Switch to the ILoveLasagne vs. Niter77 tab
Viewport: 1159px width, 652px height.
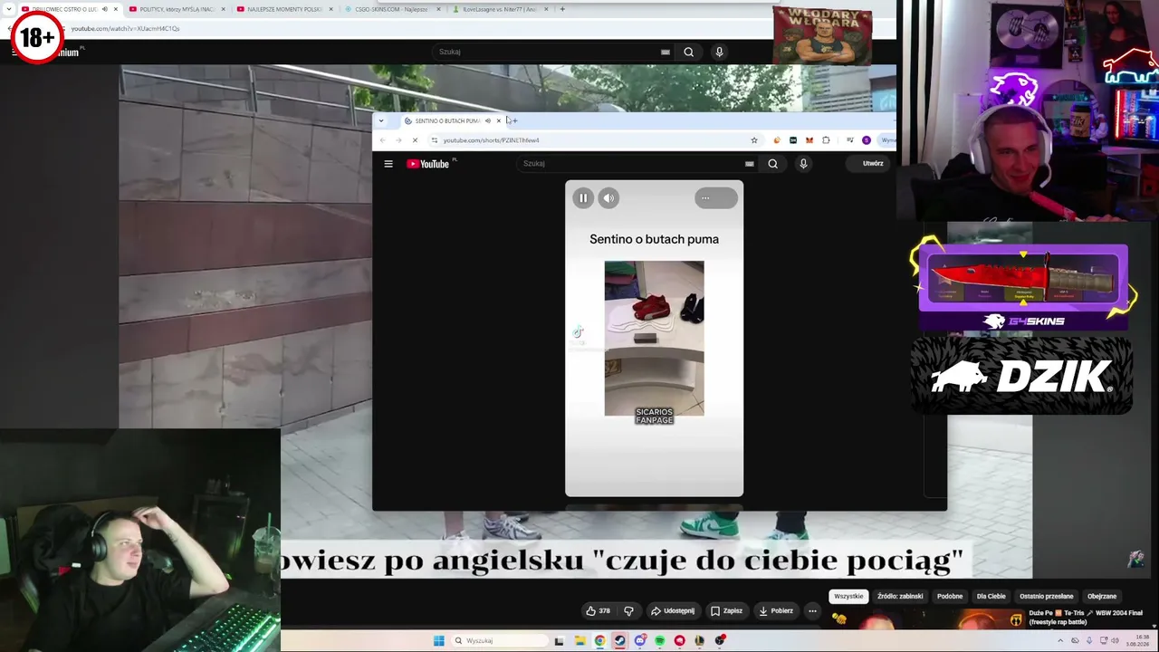click(501, 9)
